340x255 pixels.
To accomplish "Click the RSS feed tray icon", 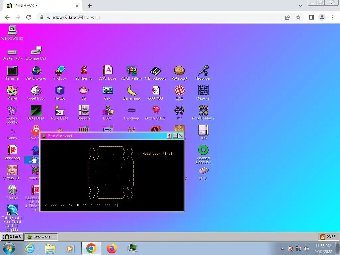I will click(x=323, y=237).
